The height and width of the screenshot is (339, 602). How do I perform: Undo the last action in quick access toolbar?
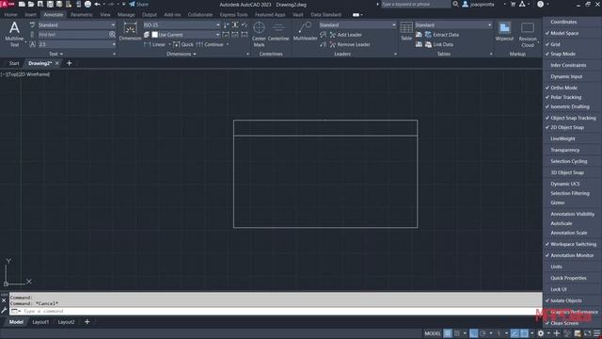coord(98,4)
